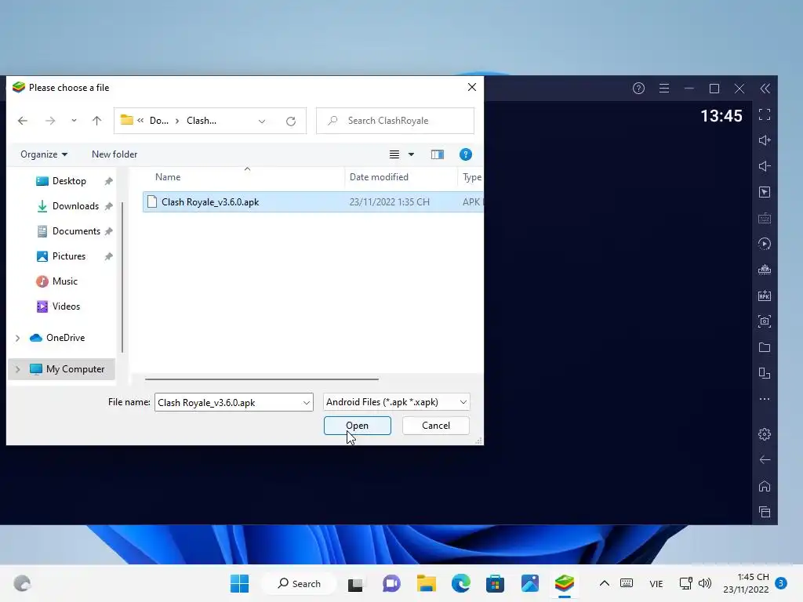The height and width of the screenshot is (602, 803).
Task: Open BlueStacks macro recorder icon
Action: [x=764, y=244]
